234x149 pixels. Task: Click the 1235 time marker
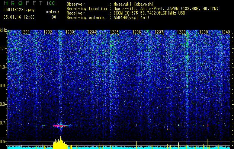click(x=114, y=32)
